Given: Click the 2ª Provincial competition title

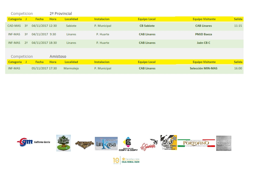Looking at the screenshot, I should tap(61, 14).
